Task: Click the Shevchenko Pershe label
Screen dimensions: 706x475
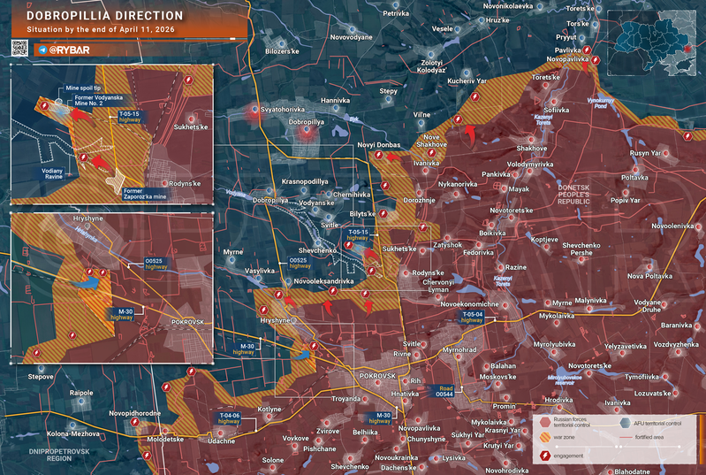Action: (x=581, y=249)
